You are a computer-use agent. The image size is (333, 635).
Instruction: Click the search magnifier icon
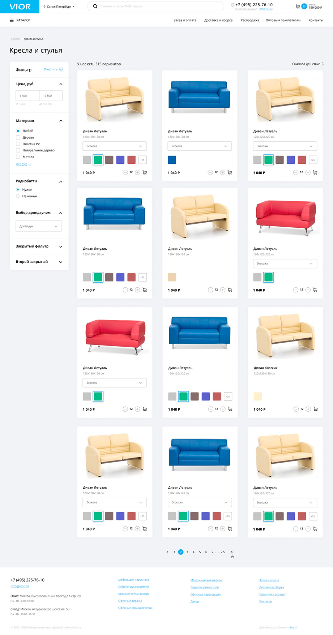coord(95,6)
